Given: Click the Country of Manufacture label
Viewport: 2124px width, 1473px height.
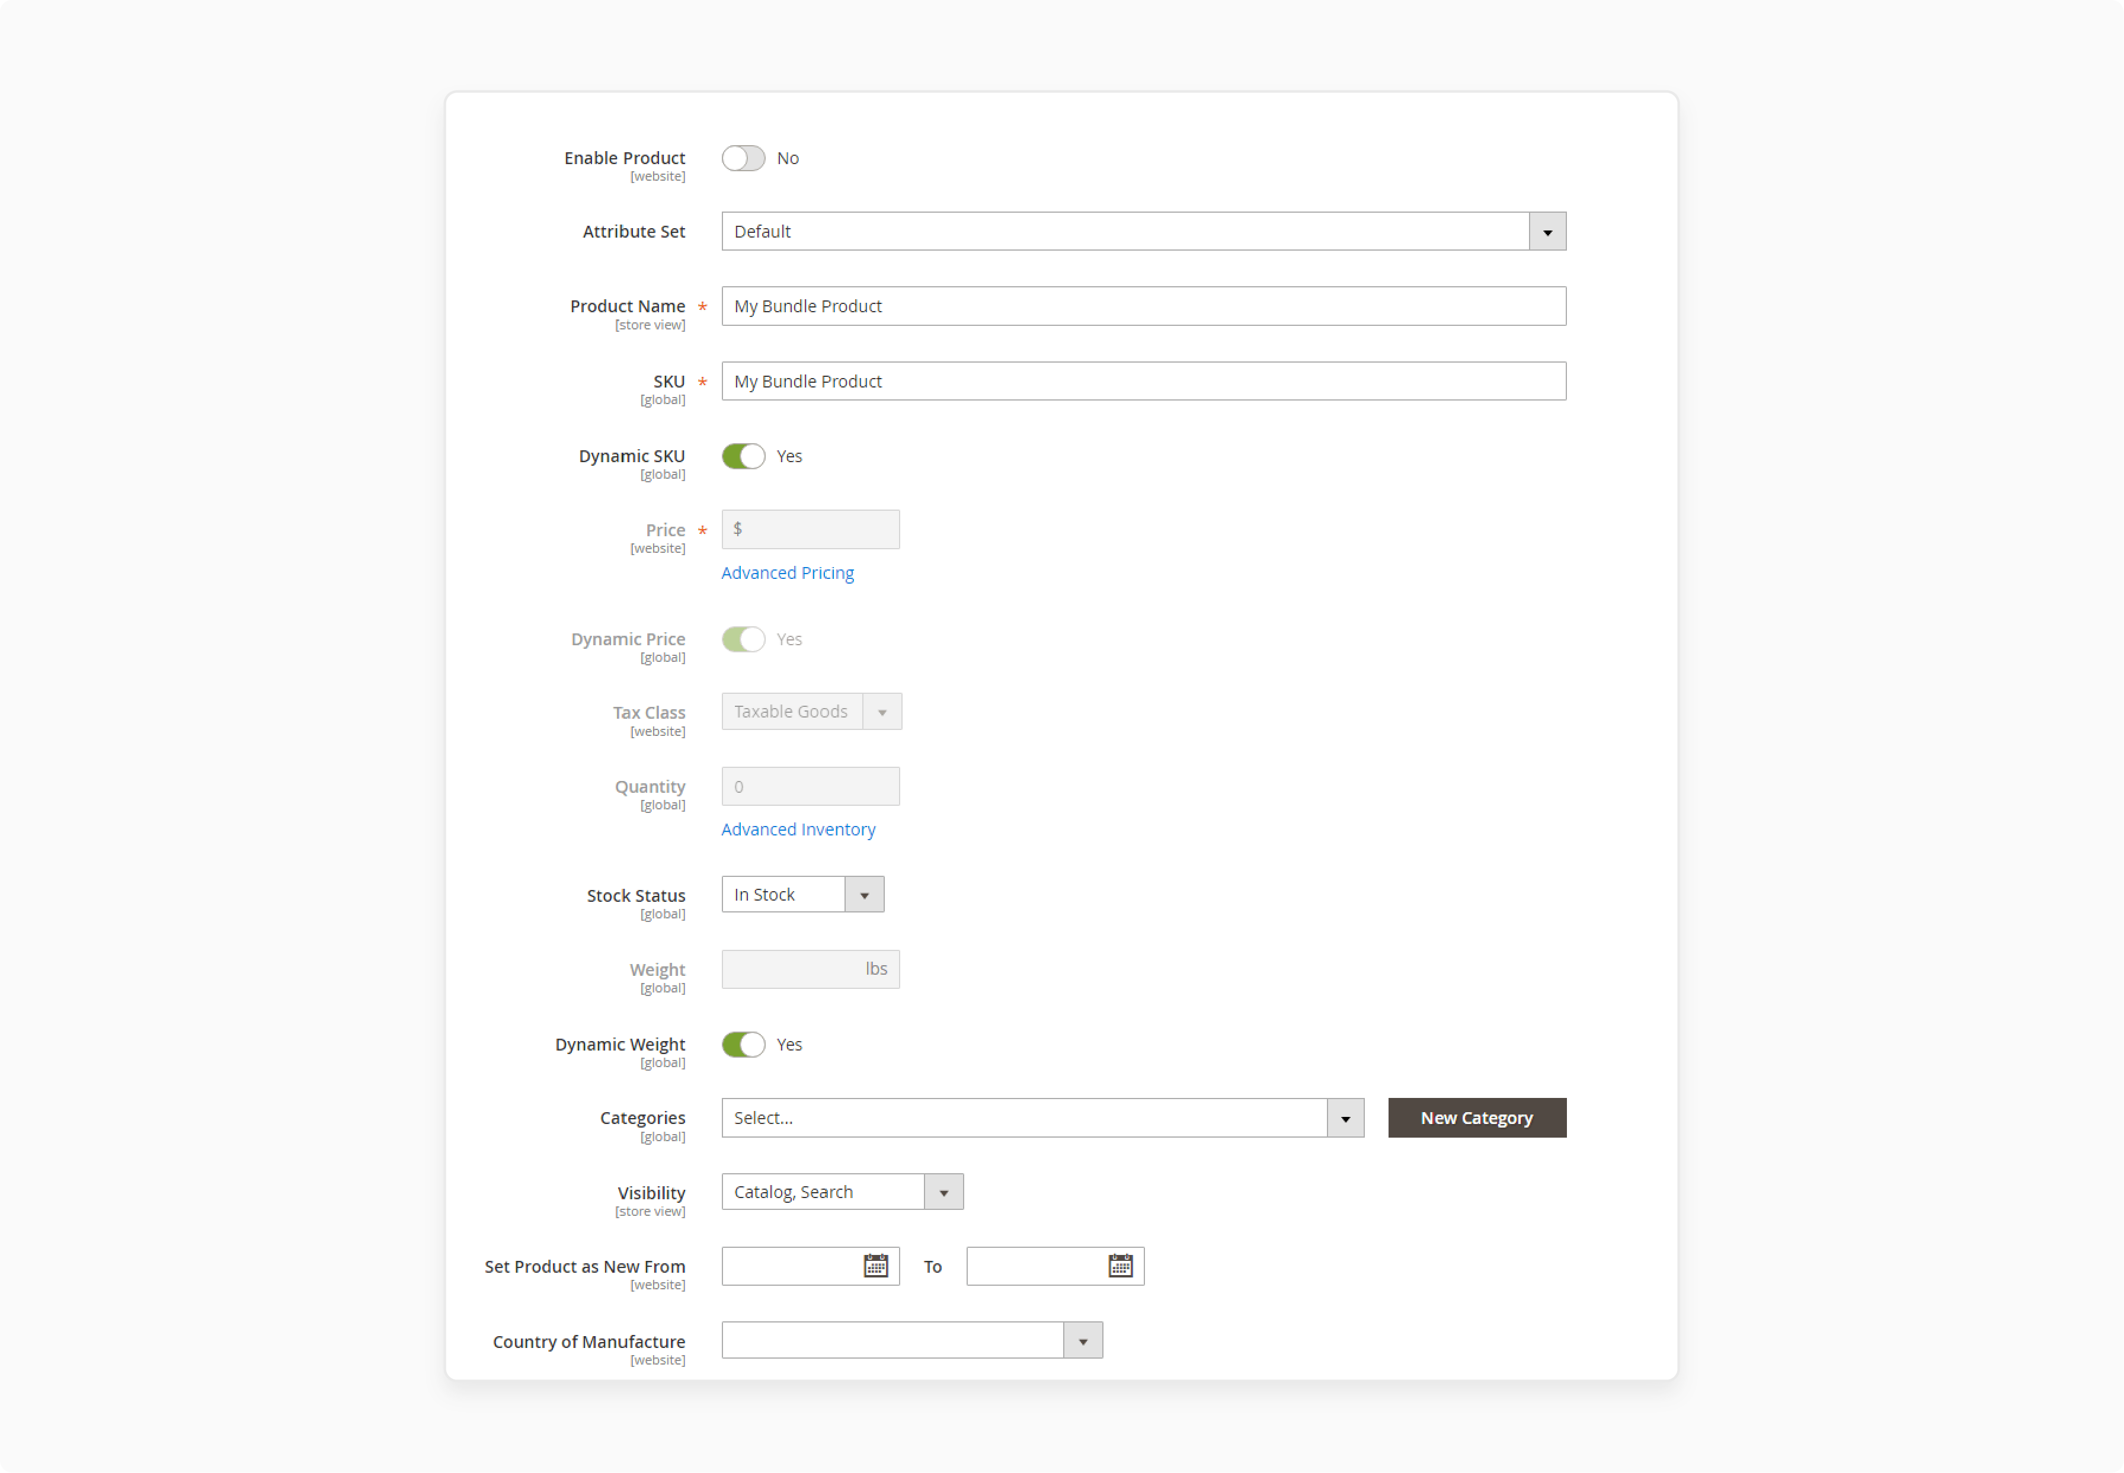Looking at the screenshot, I should [589, 1341].
